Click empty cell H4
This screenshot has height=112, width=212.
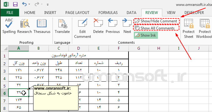click(159, 78)
